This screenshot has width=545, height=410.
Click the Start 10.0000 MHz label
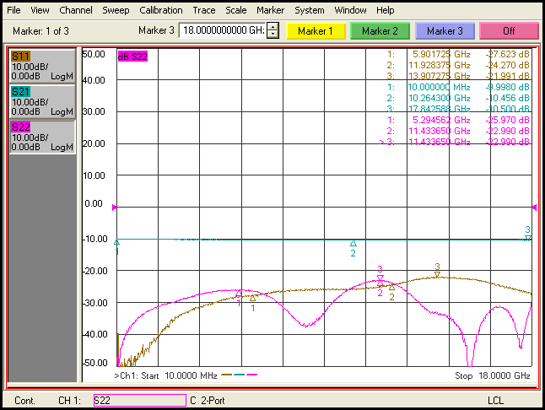tap(179, 375)
